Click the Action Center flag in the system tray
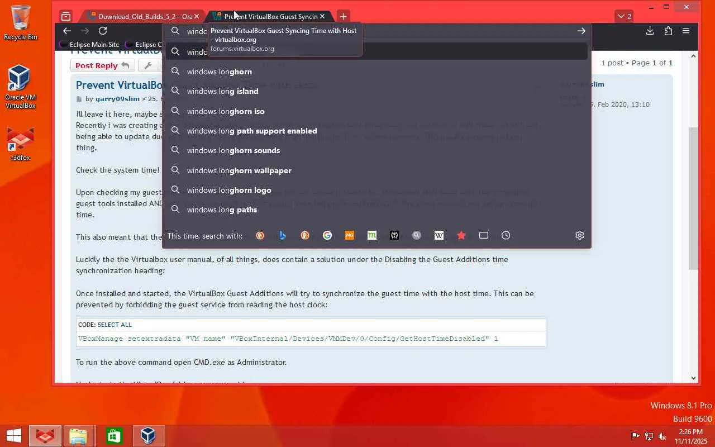 coord(636,436)
